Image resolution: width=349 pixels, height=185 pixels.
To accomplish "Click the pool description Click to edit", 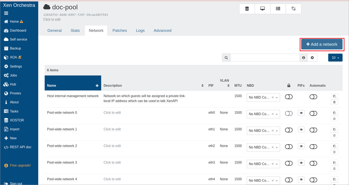I will [52, 20].
